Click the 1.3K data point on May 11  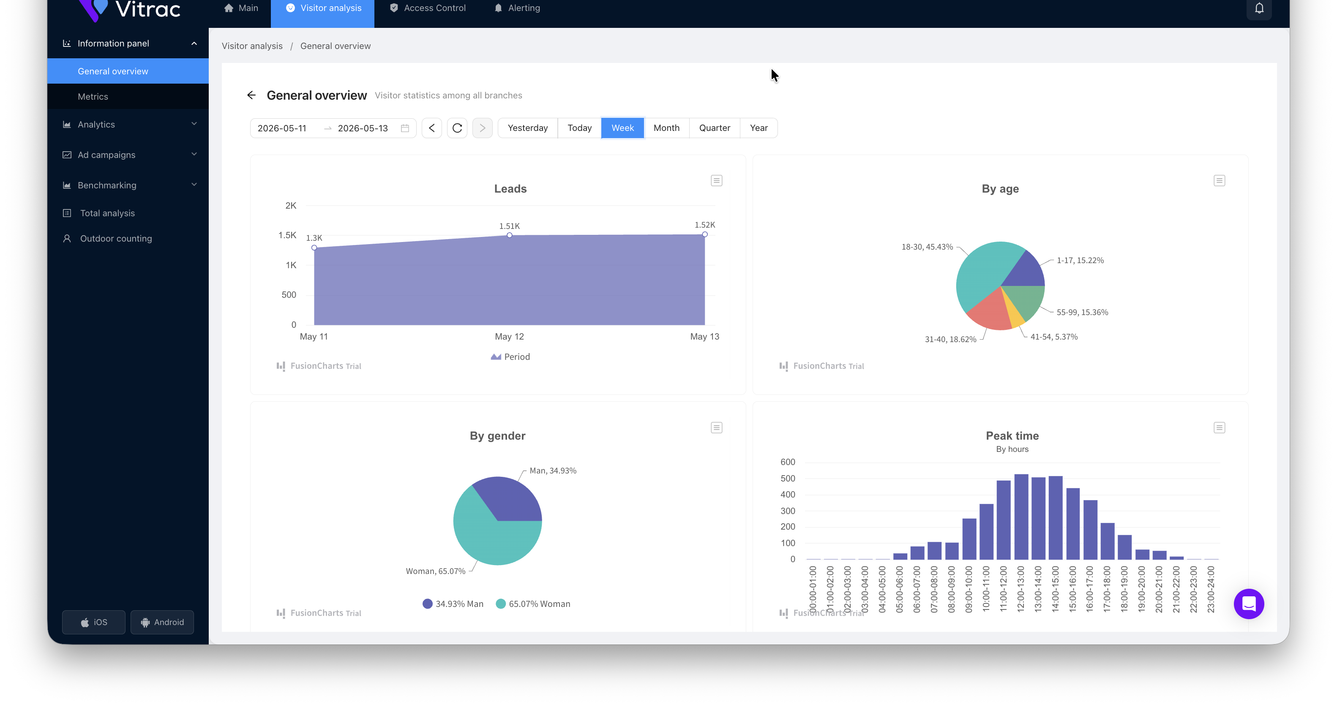(x=314, y=248)
